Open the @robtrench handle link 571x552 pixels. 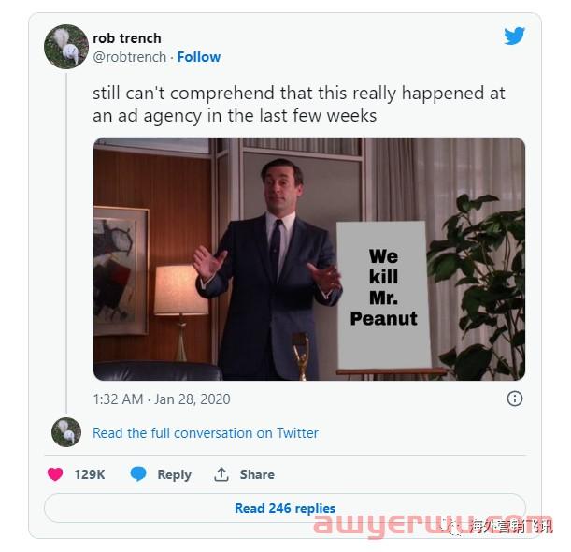tap(130, 56)
